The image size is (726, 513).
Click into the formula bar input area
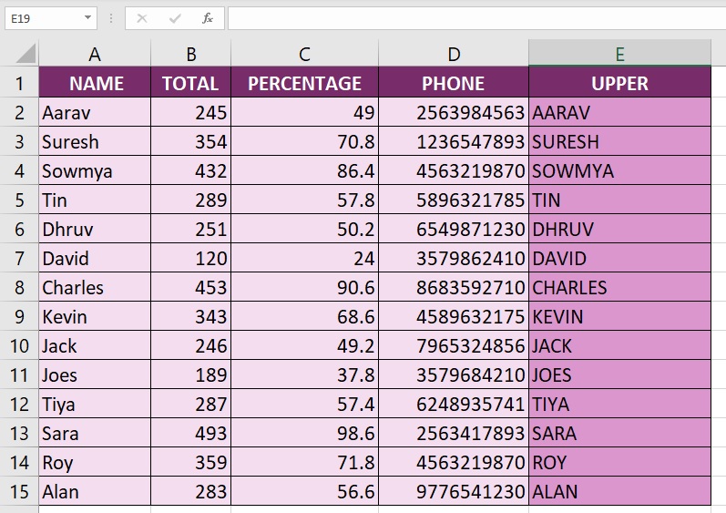click(x=474, y=18)
